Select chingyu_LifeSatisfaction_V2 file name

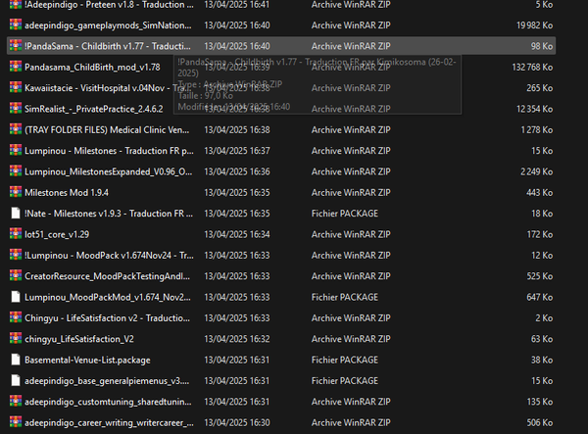click(79, 339)
